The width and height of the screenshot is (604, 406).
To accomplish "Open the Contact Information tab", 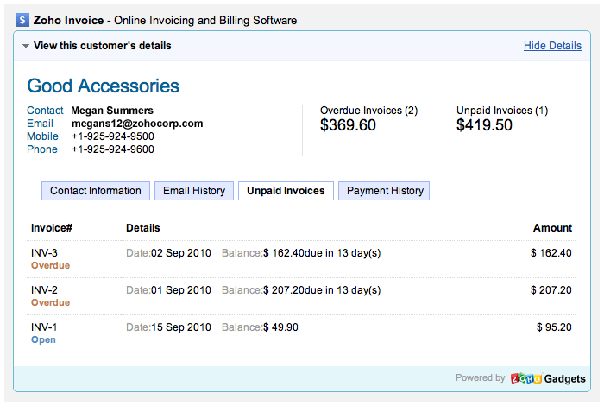I will coord(95,191).
